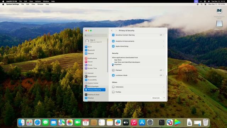227x128 pixels.
Task: Expand the FileVault row chevron
Action: pos(164,70)
